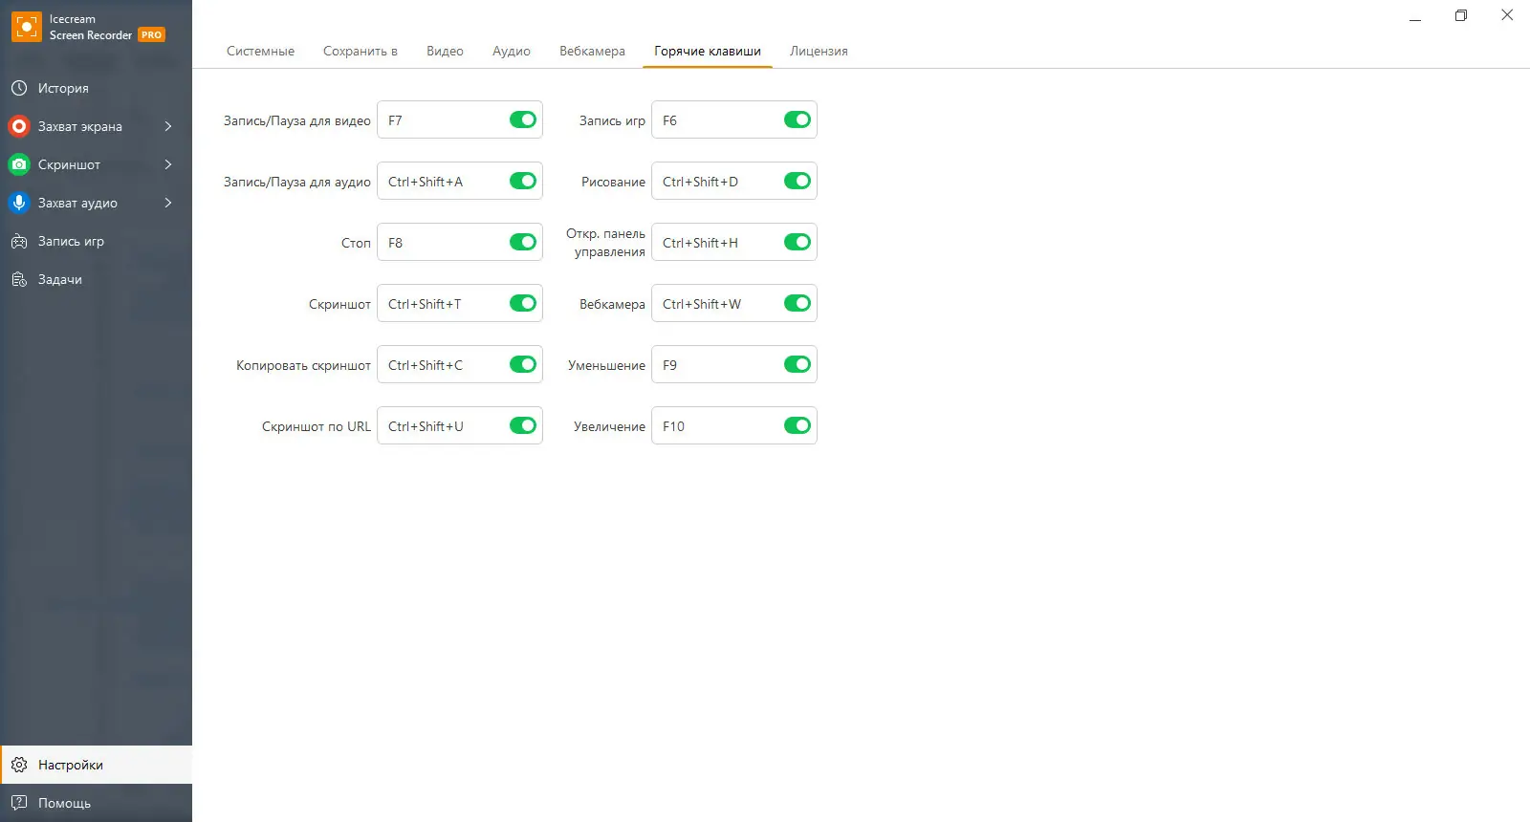Disable the video Record/Pause F7 hotkey toggle
This screenshot has height=822, width=1530.
523,119
